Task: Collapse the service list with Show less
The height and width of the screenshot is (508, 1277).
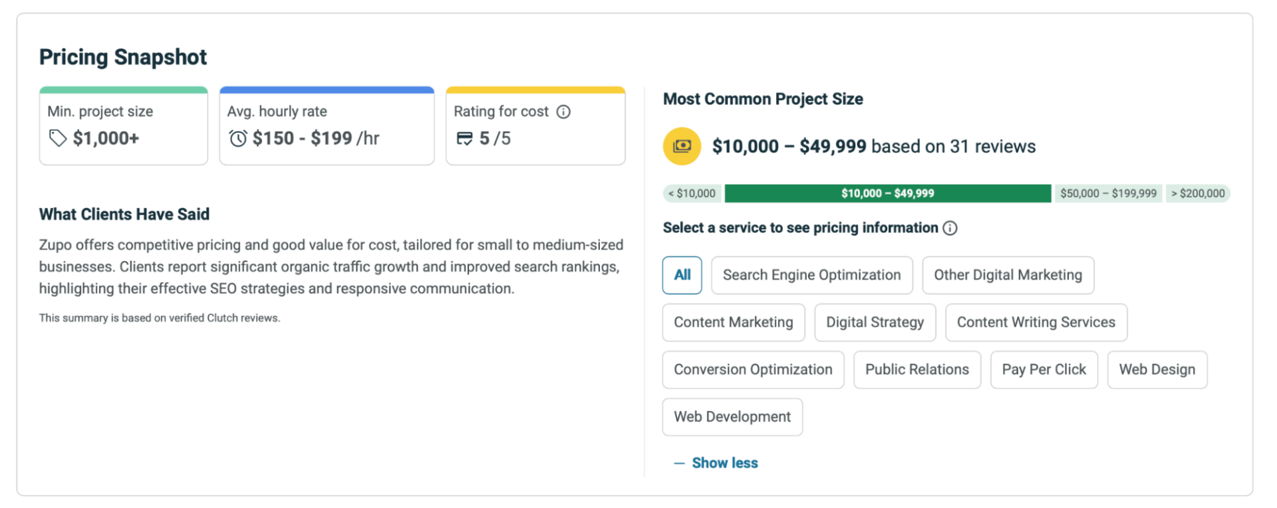Action: [x=724, y=463]
